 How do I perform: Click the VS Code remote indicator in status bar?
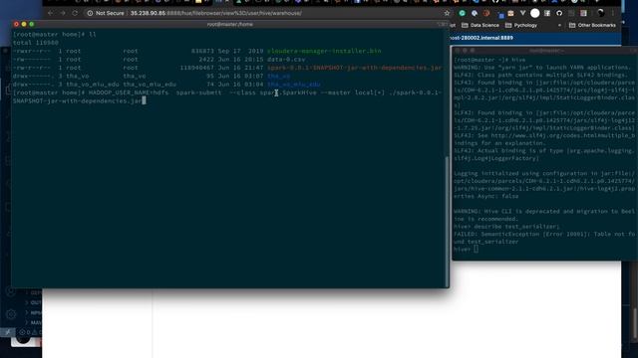(8, 332)
